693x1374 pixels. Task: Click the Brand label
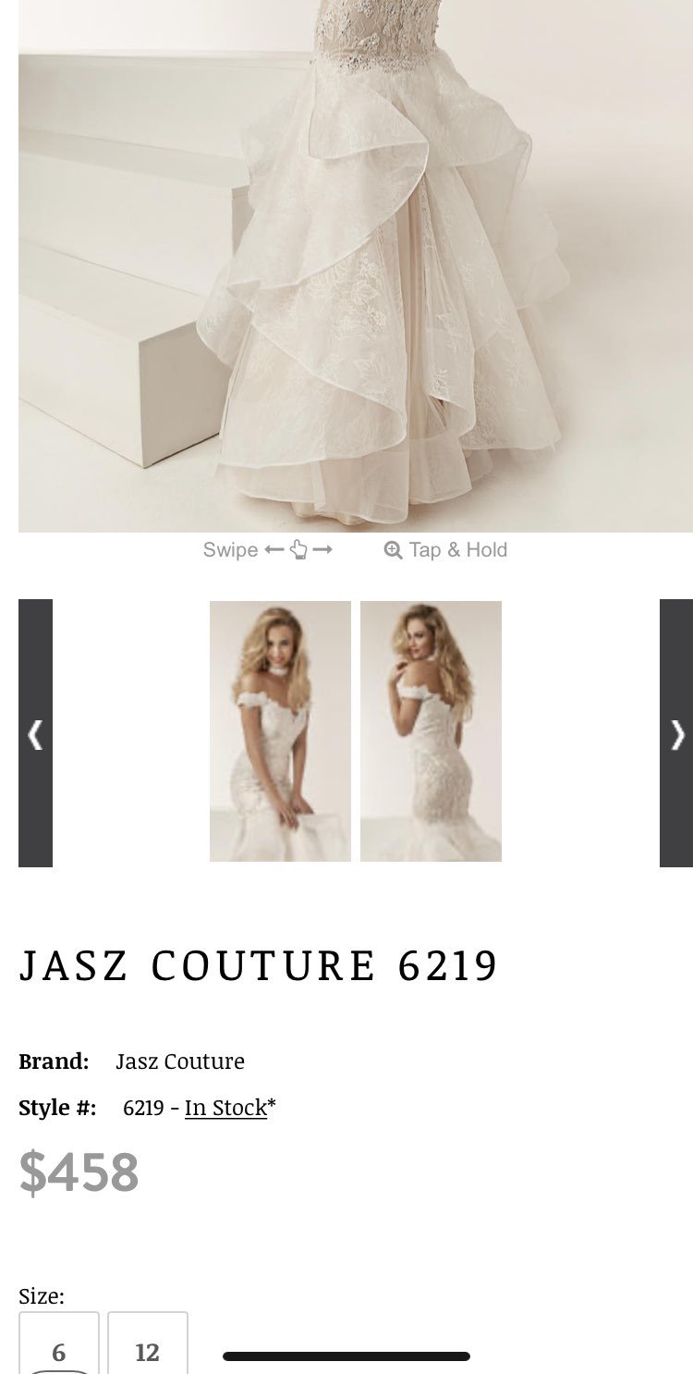(54, 1061)
